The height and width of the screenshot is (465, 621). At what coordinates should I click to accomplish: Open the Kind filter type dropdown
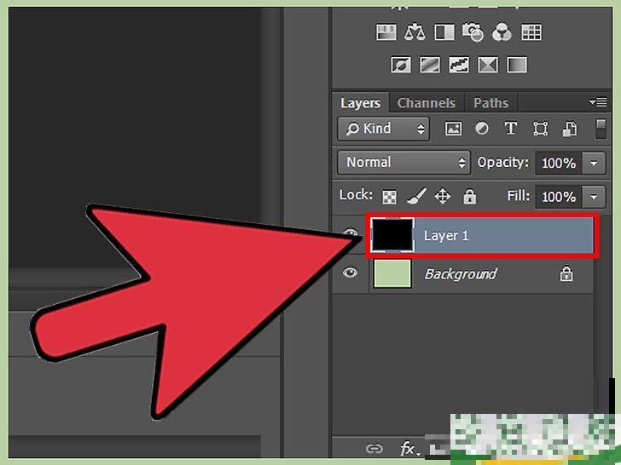383,129
